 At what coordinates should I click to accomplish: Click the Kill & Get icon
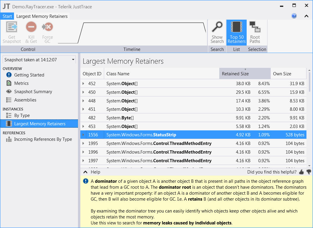[x=31, y=27]
